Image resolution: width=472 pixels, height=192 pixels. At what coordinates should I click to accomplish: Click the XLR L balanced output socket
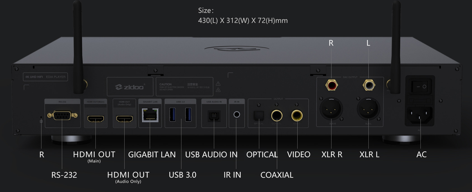pyautogui.click(x=368, y=109)
